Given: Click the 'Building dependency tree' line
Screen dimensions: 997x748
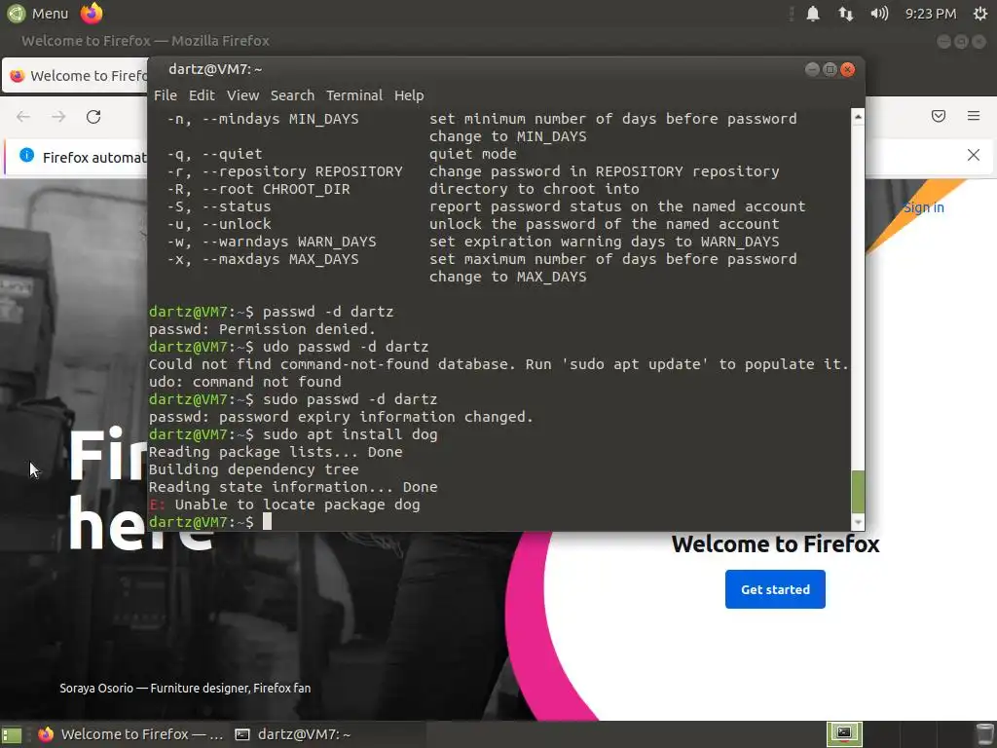Looking at the screenshot, I should 254,470.
